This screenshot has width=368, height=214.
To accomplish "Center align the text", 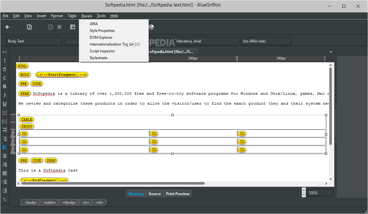I will [4, 156].
